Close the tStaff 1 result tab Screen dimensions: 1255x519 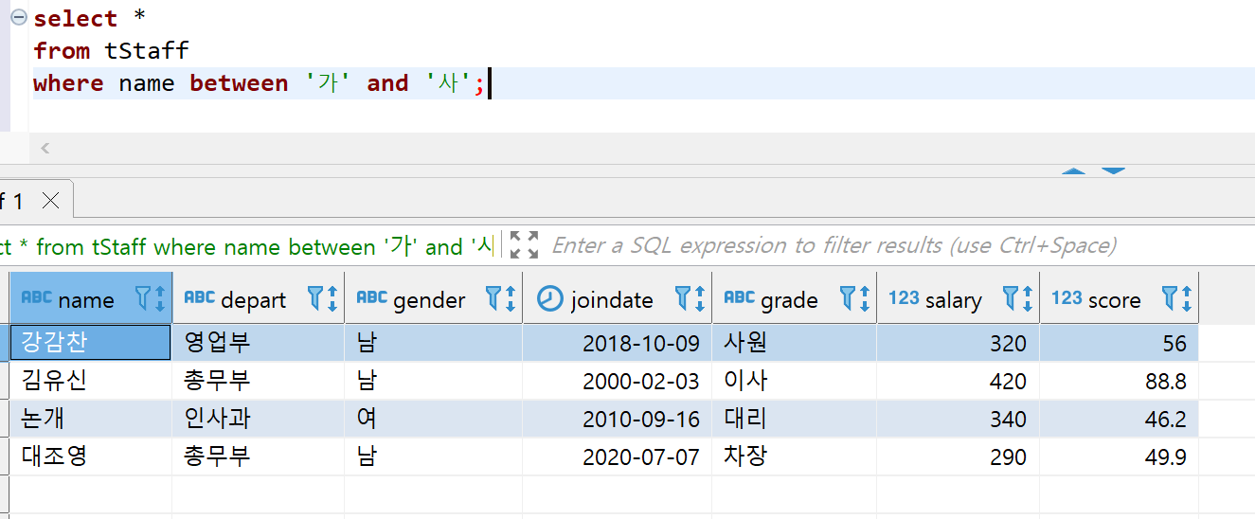[x=51, y=201]
